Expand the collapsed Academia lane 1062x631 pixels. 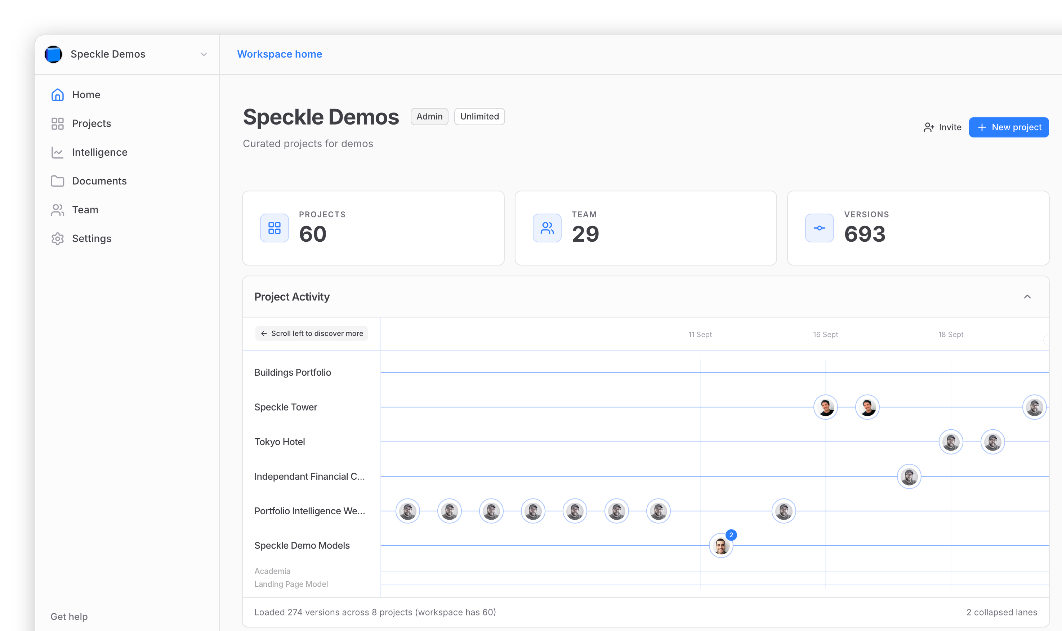point(272,571)
